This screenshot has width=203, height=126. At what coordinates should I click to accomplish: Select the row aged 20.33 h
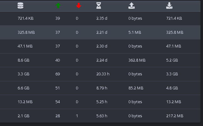click(100, 74)
